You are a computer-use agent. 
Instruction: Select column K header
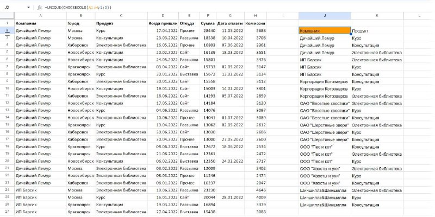377,16
